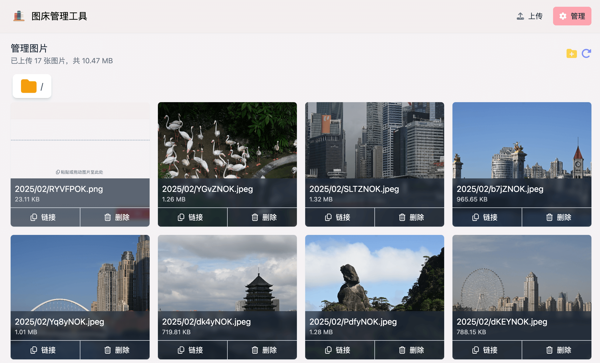Copy link for YGvZNOK.jpeg flamingo image
This screenshot has width=600, height=363.
pyautogui.click(x=192, y=217)
